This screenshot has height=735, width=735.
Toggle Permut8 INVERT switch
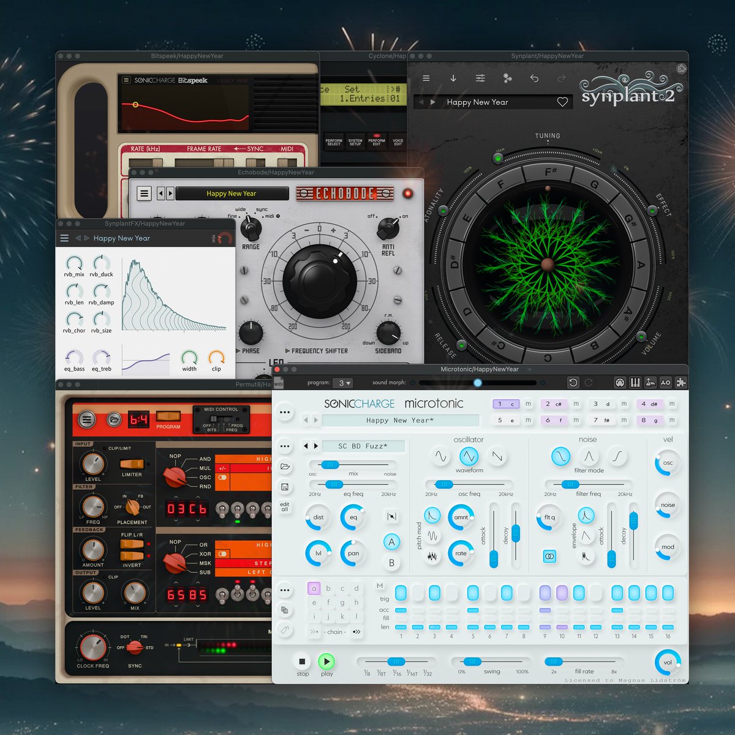[x=131, y=556]
